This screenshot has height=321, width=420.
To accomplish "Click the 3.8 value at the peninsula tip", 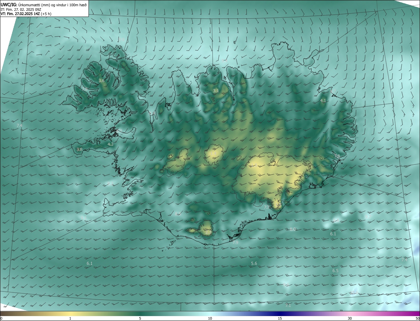I will 79,149.
